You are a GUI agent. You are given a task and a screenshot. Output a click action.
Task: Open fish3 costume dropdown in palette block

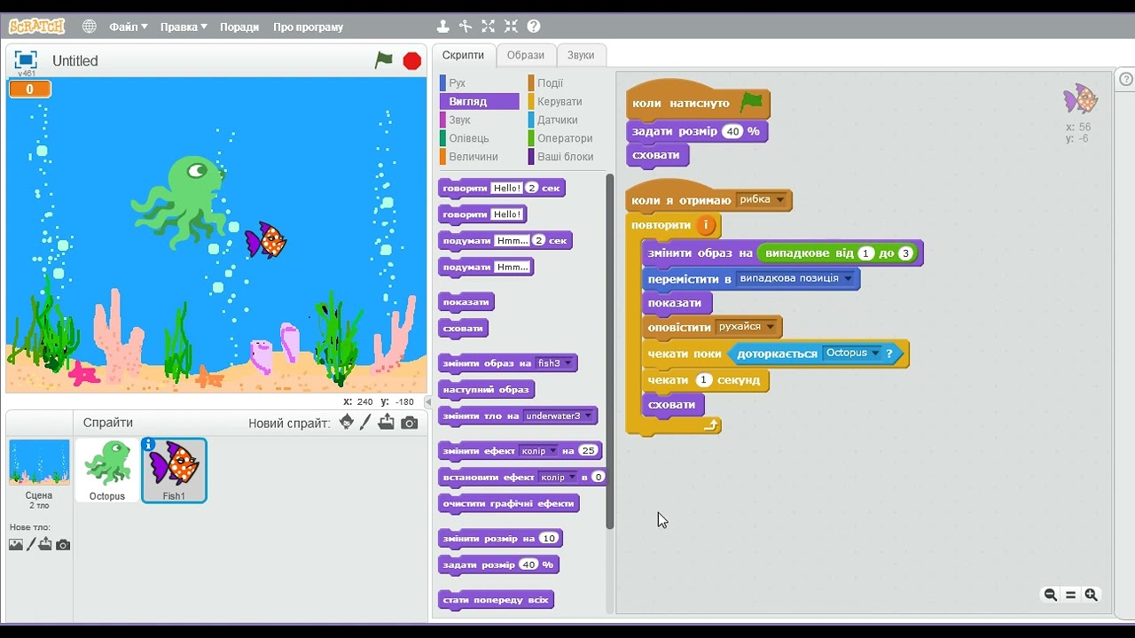click(554, 363)
